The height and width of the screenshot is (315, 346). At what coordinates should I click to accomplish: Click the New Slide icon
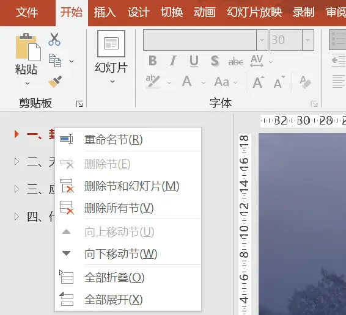111,43
